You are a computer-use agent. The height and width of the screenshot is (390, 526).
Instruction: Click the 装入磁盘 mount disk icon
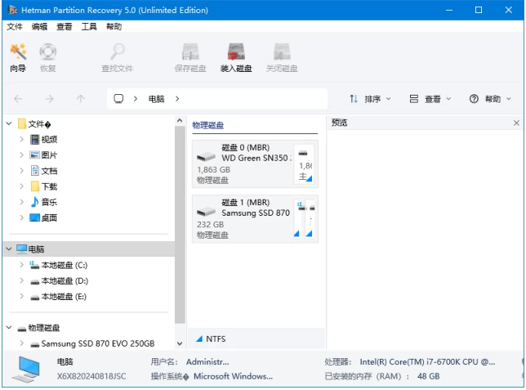[236, 57]
